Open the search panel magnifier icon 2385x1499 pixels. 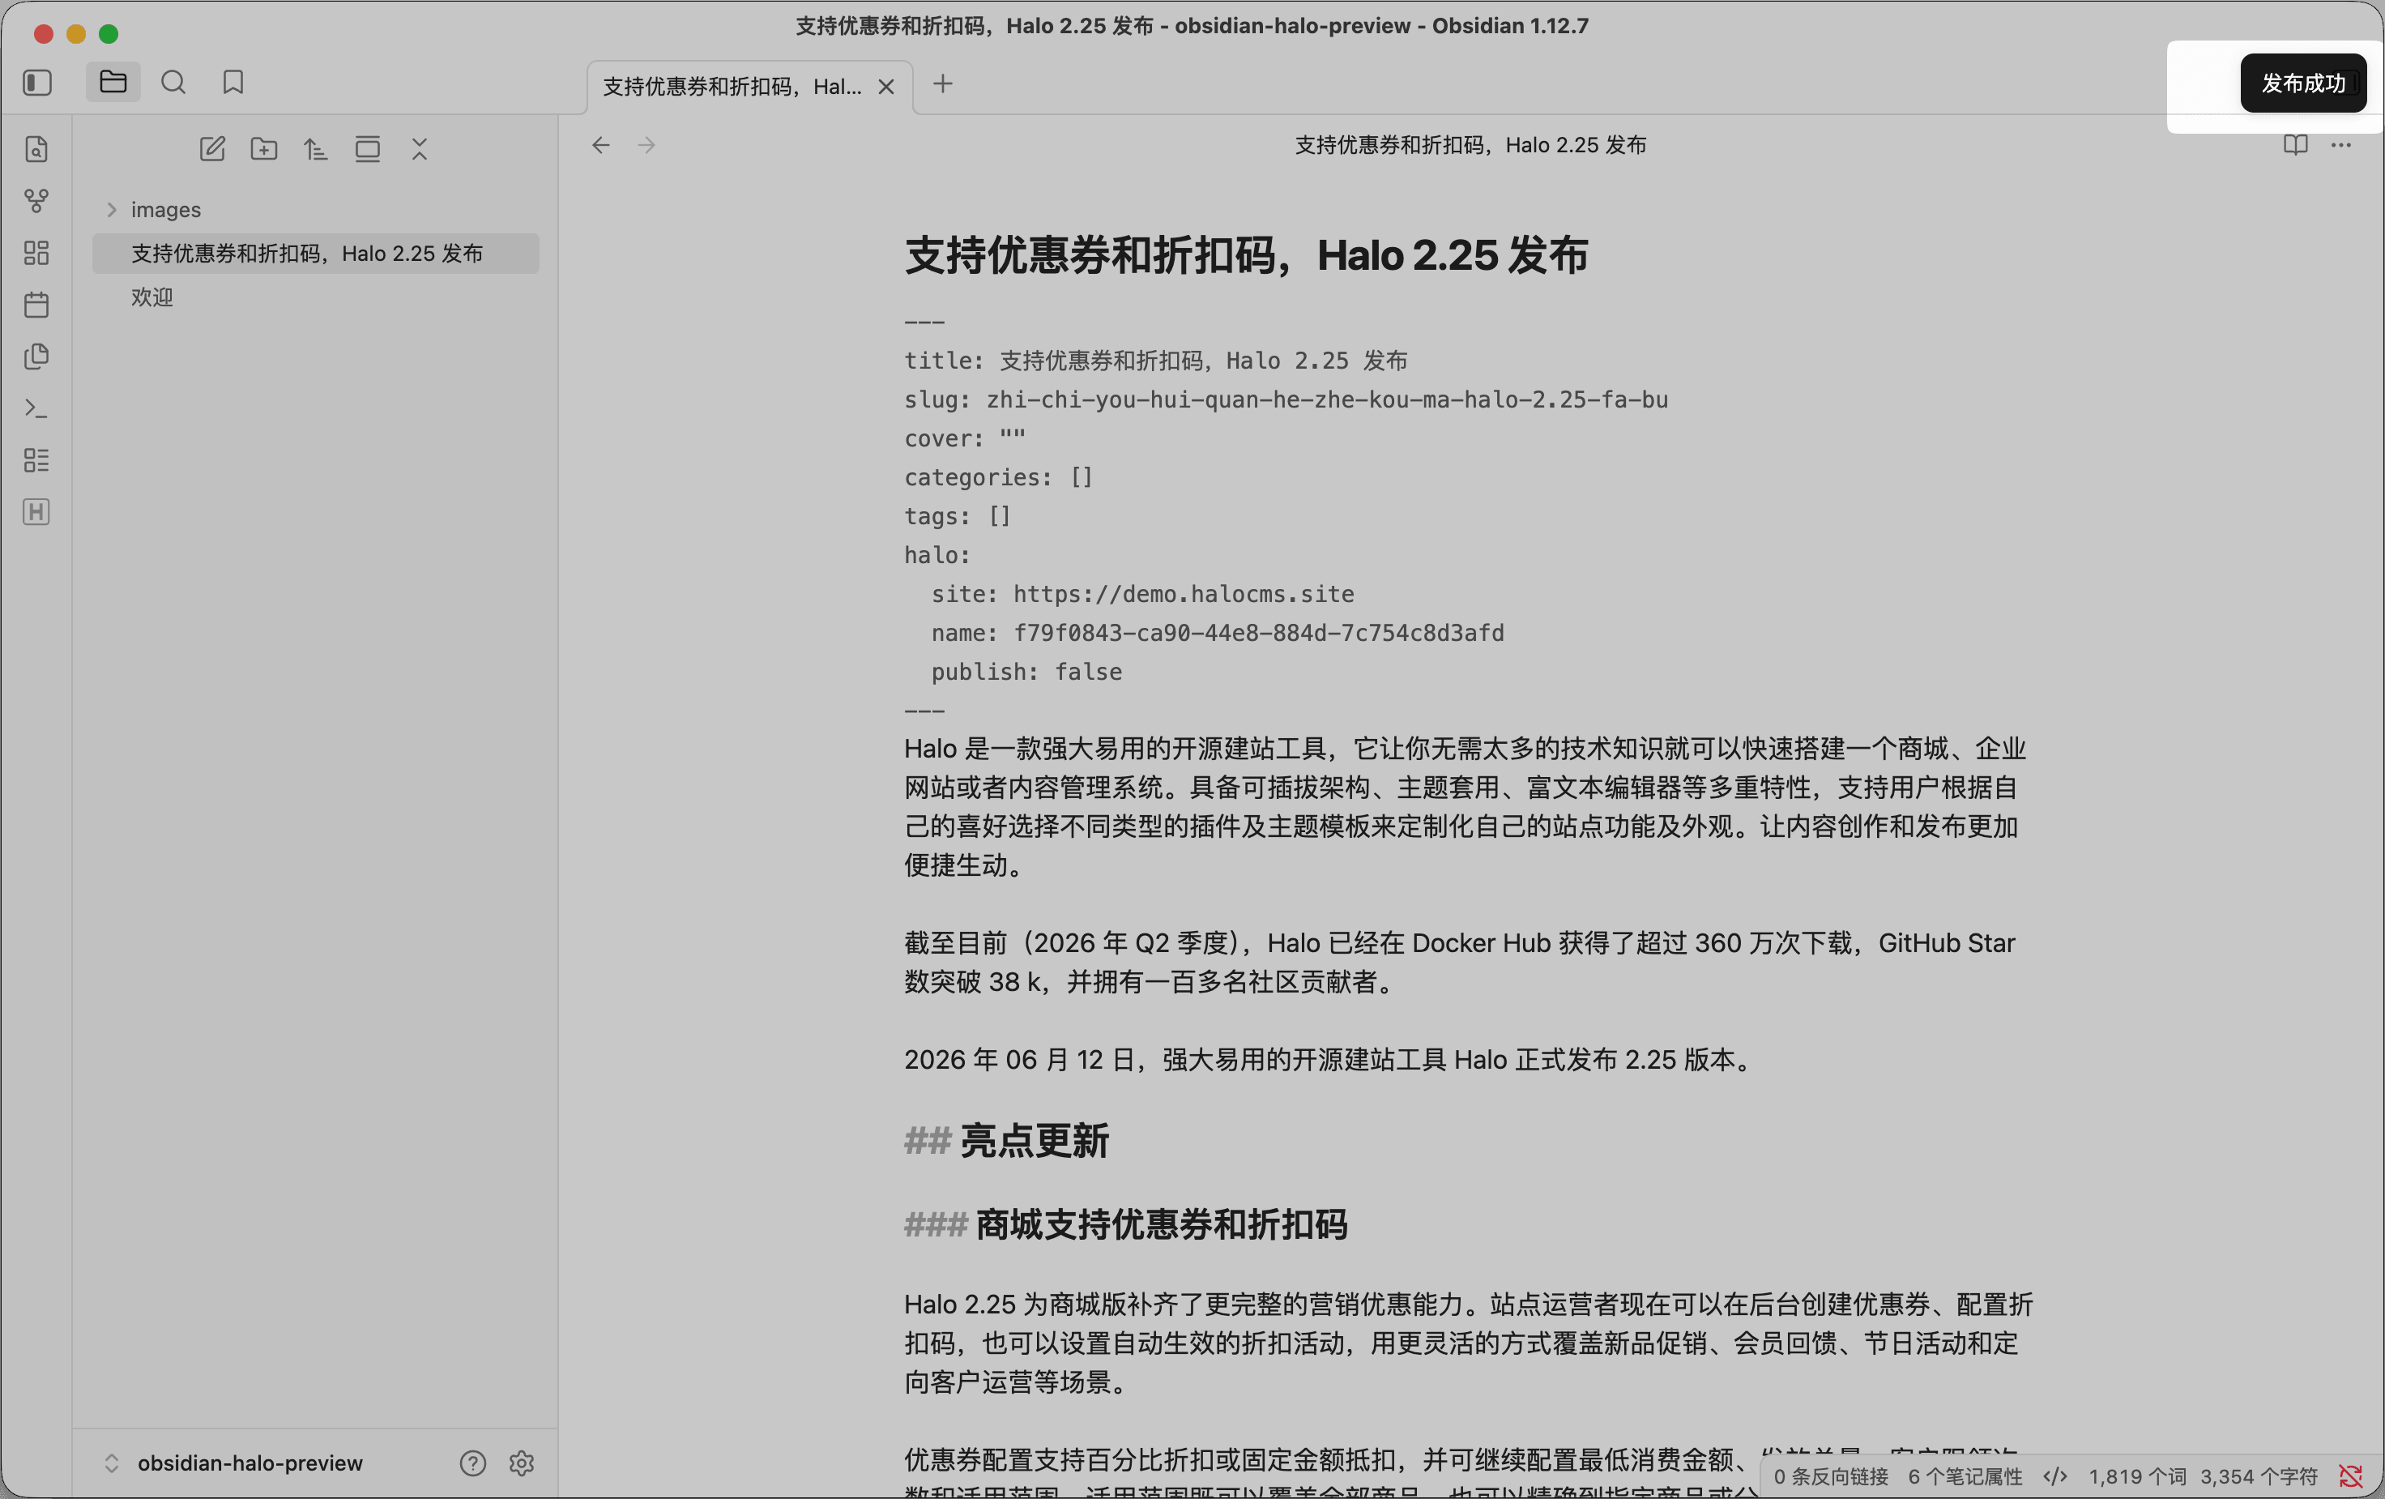(x=173, y=82)
